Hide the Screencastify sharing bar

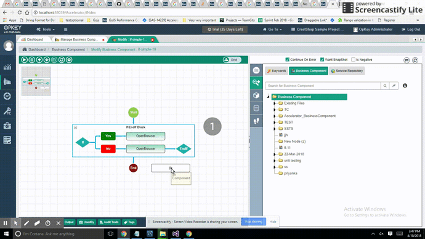[x=273, y=222]
